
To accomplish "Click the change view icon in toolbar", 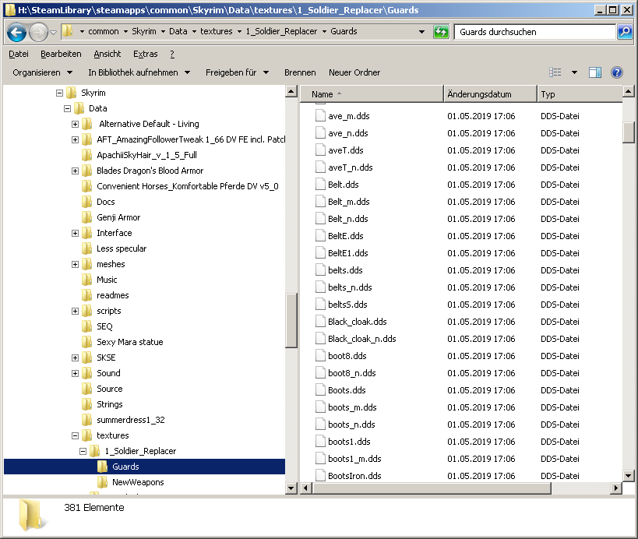I will pos(555,72).
